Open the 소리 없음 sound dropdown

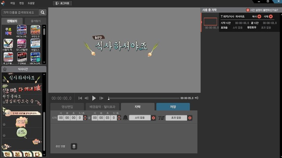(x=140, y=118)
